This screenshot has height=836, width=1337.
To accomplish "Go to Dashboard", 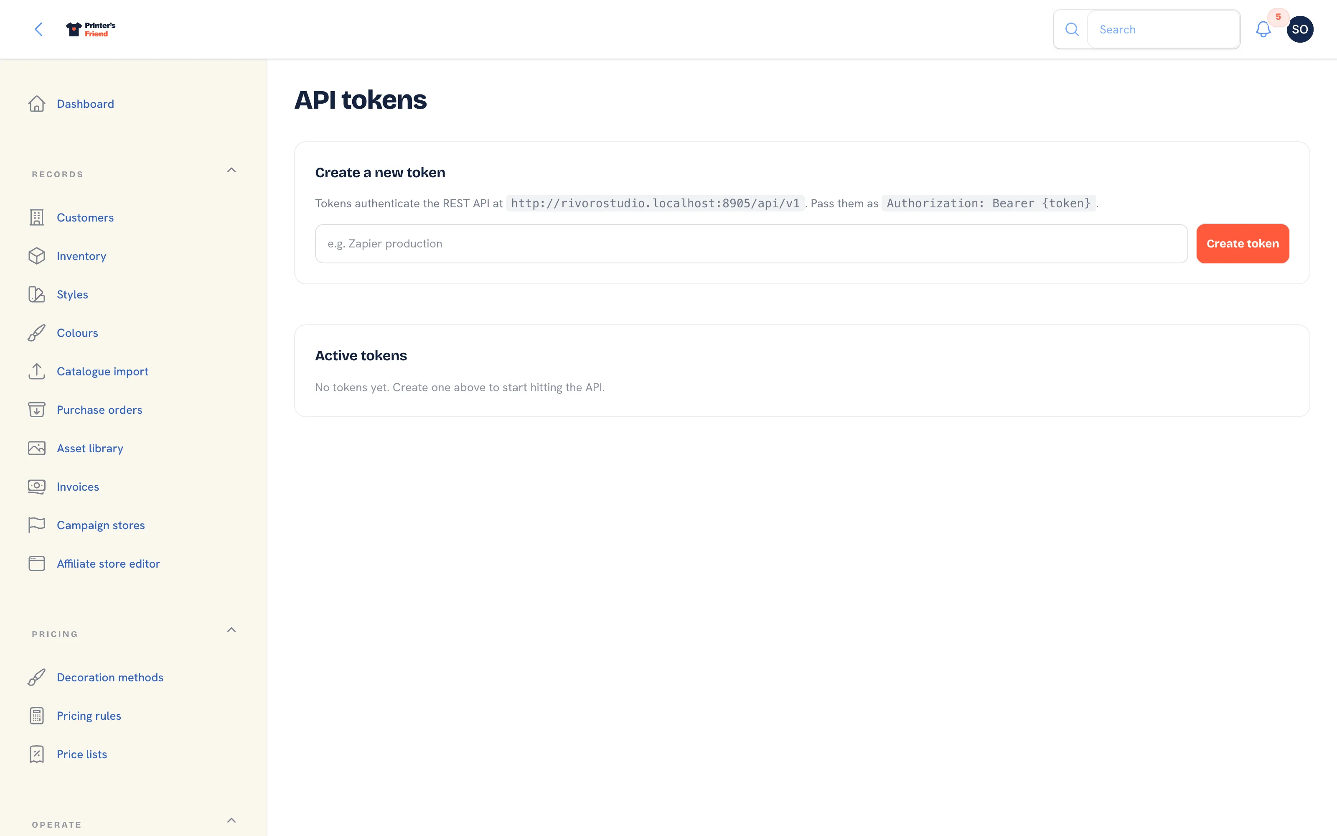I will pyautogui.click(x=85, y=104).
